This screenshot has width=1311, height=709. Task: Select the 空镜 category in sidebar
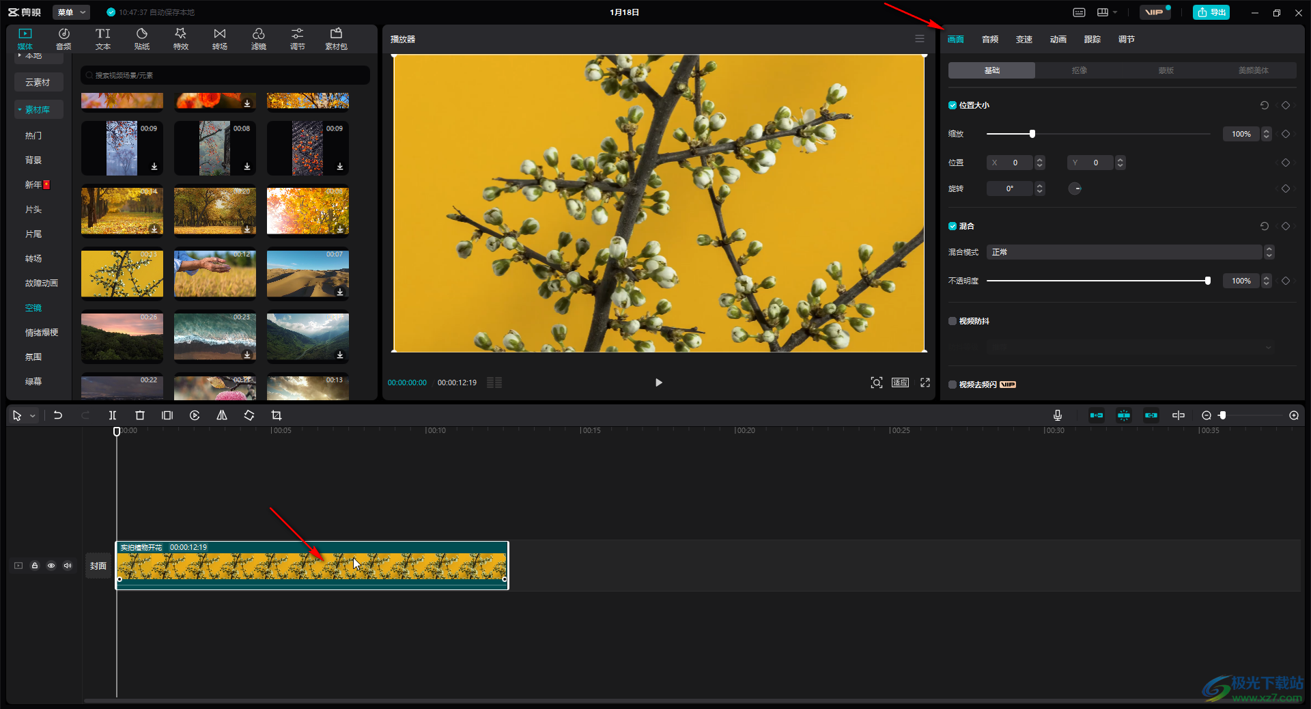coord(33,307)
